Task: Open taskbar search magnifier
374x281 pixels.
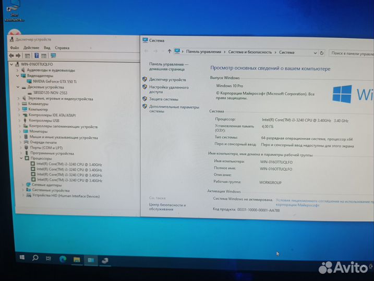Action: pyautogui.click(x=35, y=258)
